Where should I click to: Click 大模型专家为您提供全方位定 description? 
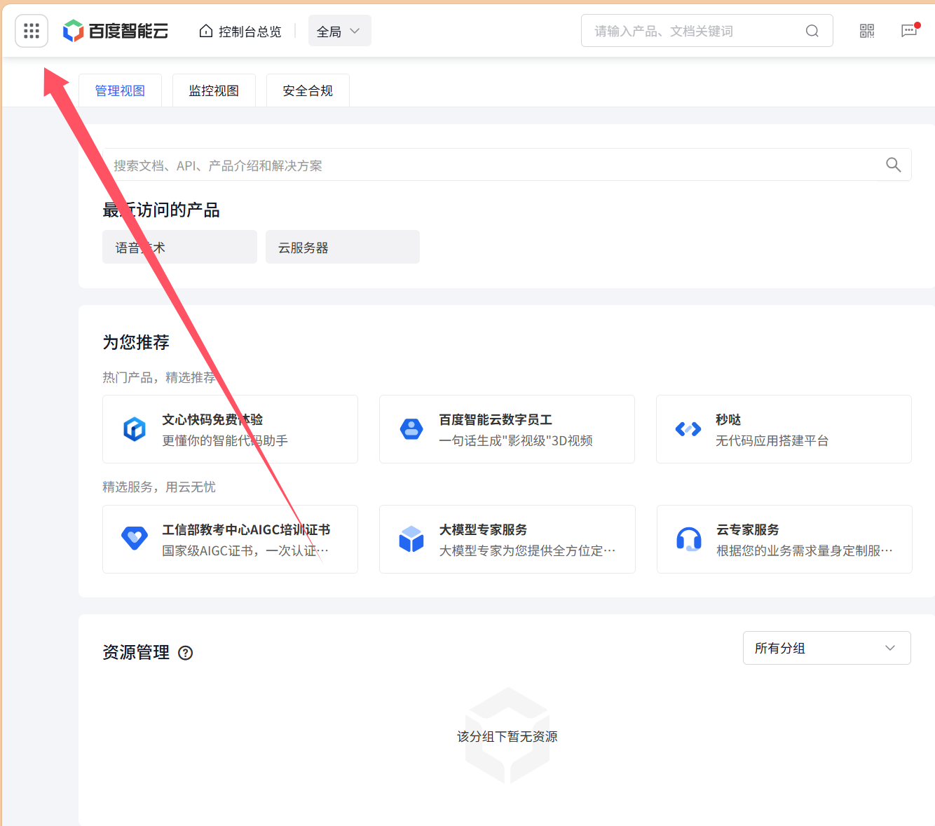(x=527, y=550)
